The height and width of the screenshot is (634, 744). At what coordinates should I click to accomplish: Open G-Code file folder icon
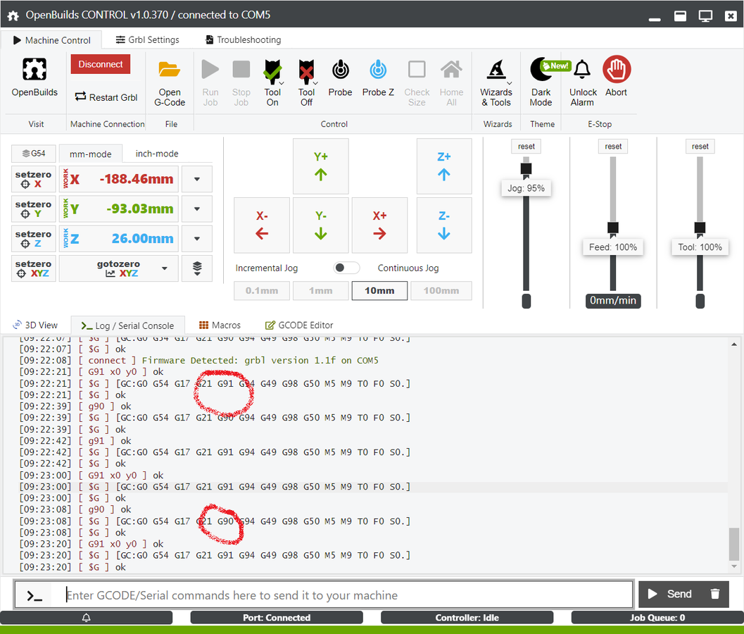(x=170, y=70)
